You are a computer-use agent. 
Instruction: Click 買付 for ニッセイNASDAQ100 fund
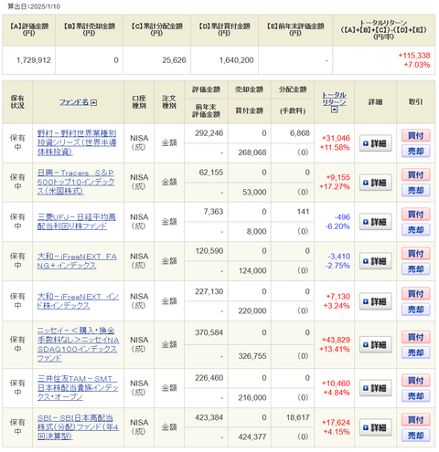point(415,337)
